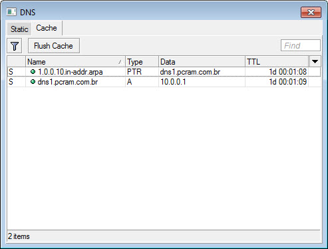Click green status dot for 1.0.0.10.in-addr.arpa

tap(33, 72)
